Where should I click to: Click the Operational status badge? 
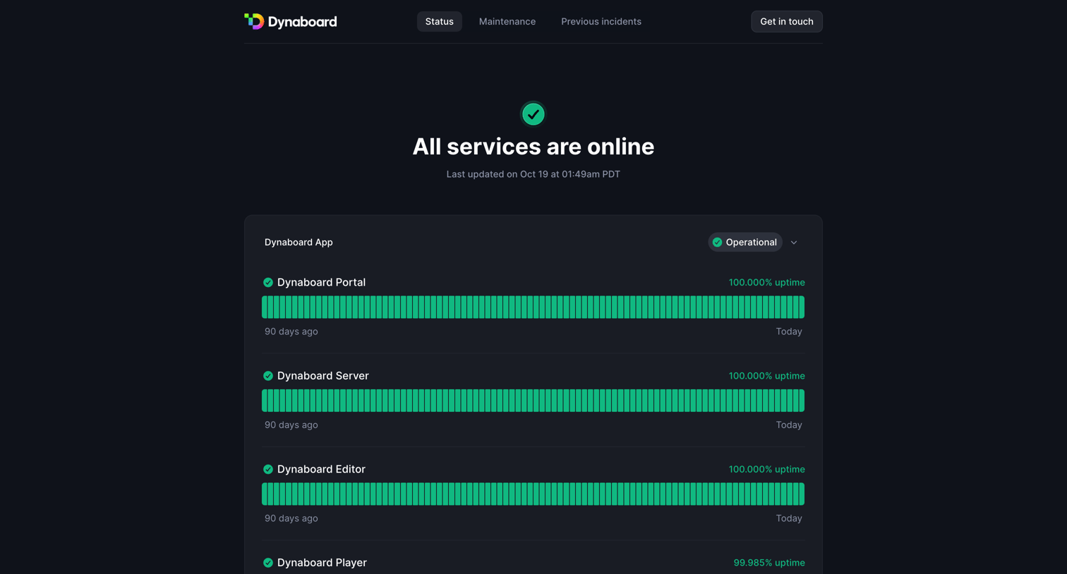coord(745,243)
